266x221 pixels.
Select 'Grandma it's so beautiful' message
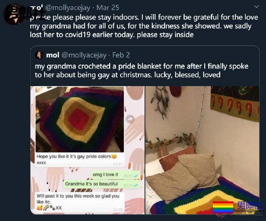[102, 184]
